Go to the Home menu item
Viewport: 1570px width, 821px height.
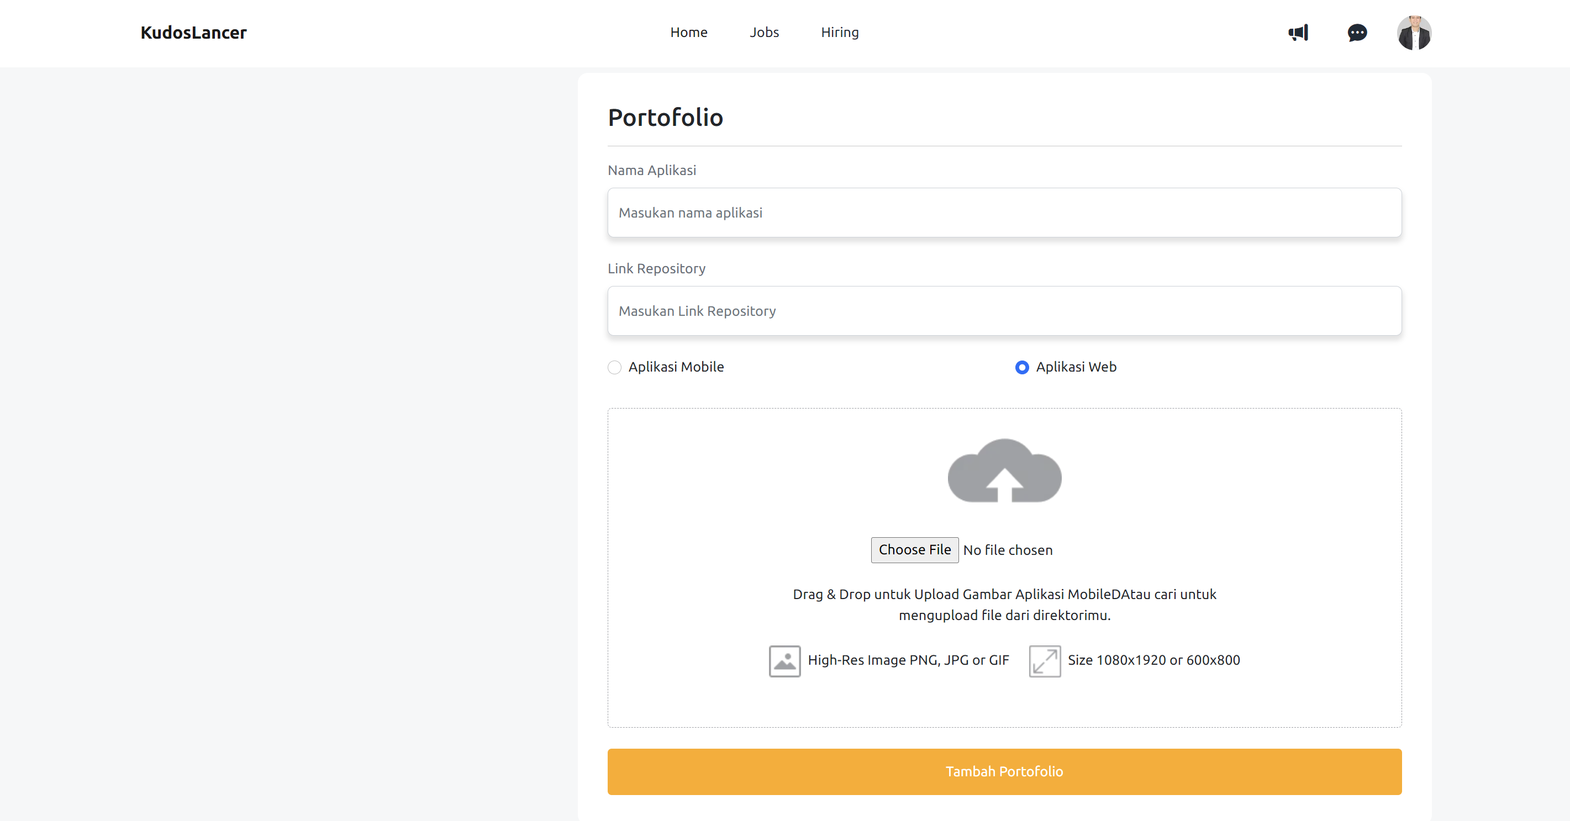click(689, 32)
